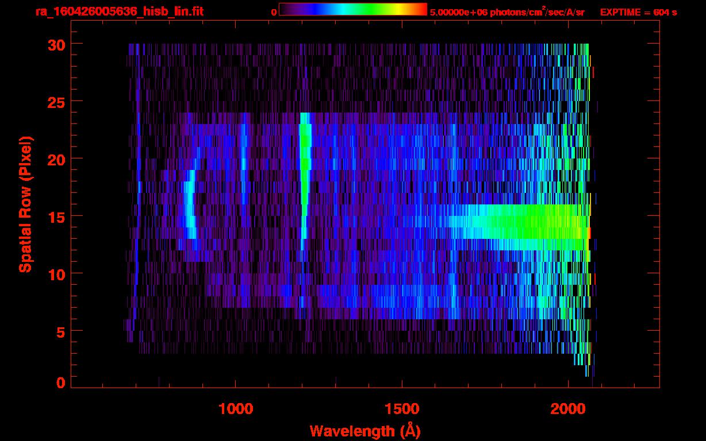Click the rainbow color scale bar
This screenshot has width=706, height=441.
click(352, 9)
